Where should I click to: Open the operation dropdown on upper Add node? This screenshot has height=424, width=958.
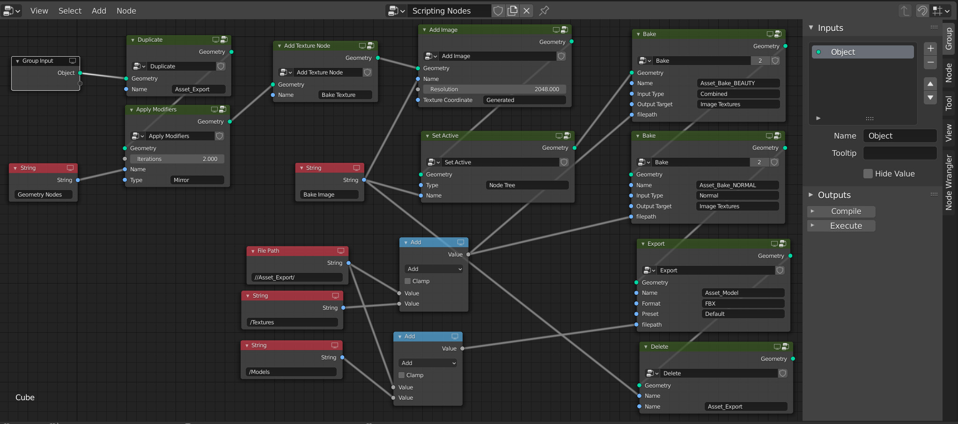(434, 269)
